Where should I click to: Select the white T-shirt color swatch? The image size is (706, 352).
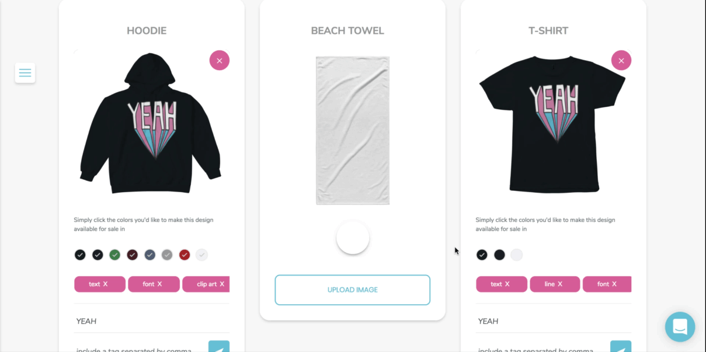pyautogui.click(x=517, y=255)
